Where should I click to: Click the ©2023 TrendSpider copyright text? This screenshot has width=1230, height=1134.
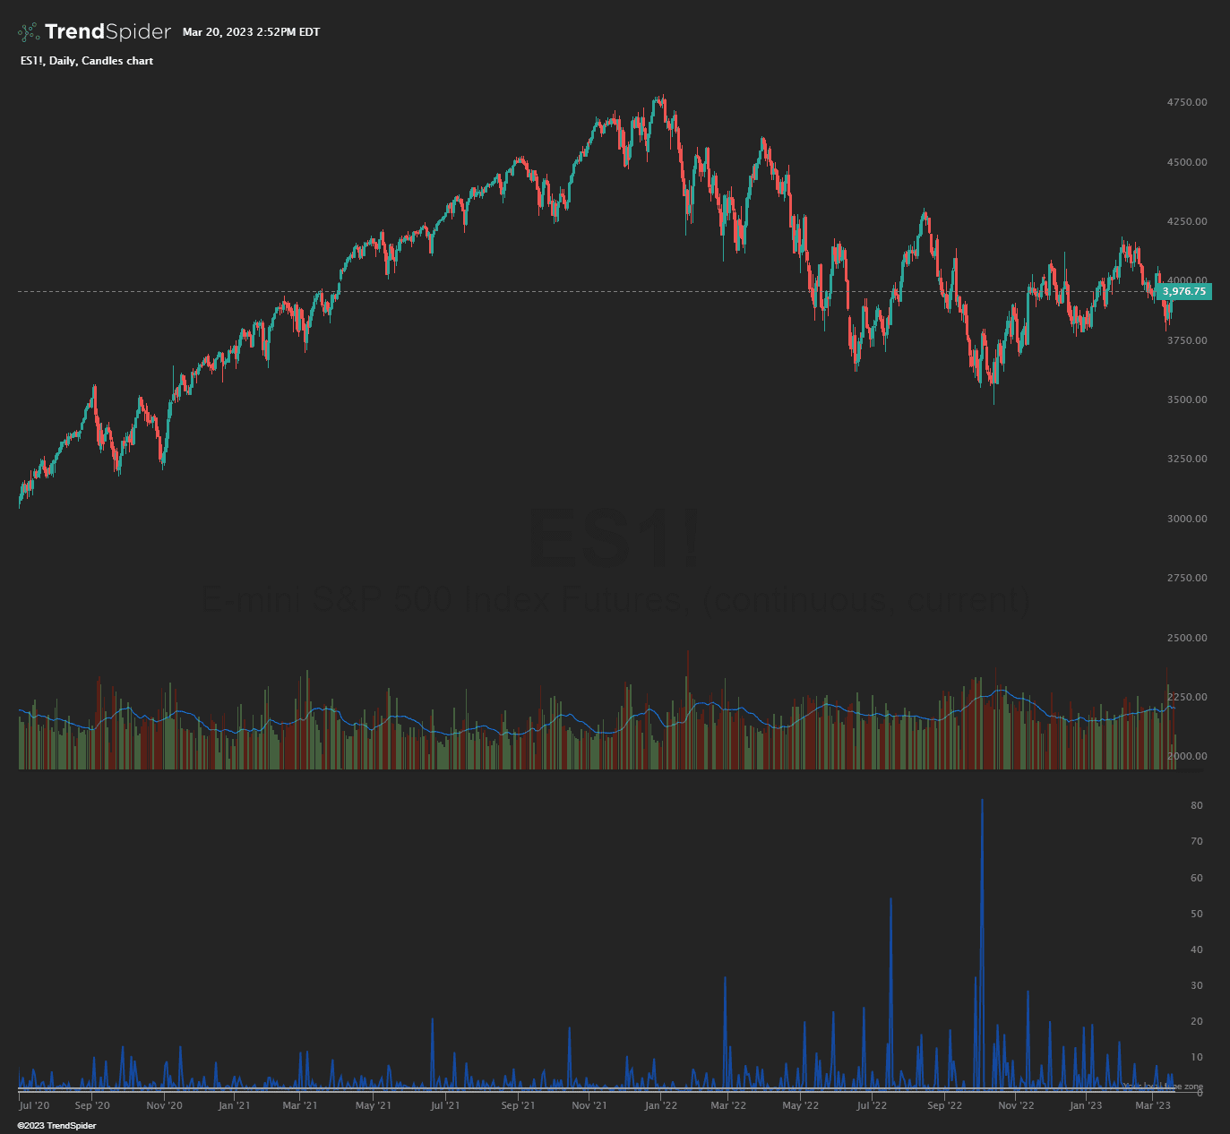pyautogui.click(x=56, y=1125)
